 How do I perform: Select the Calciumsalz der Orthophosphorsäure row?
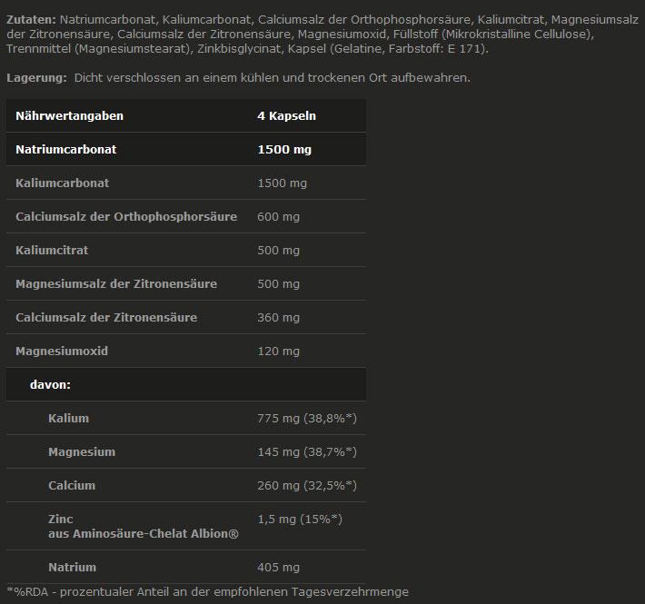point(126,217)
